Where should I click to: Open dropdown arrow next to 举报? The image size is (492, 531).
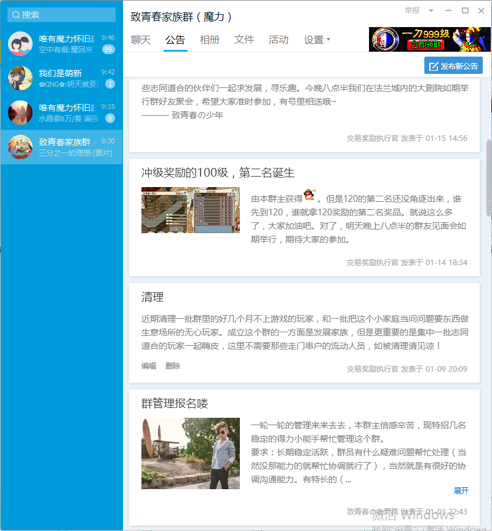[431, 10]
